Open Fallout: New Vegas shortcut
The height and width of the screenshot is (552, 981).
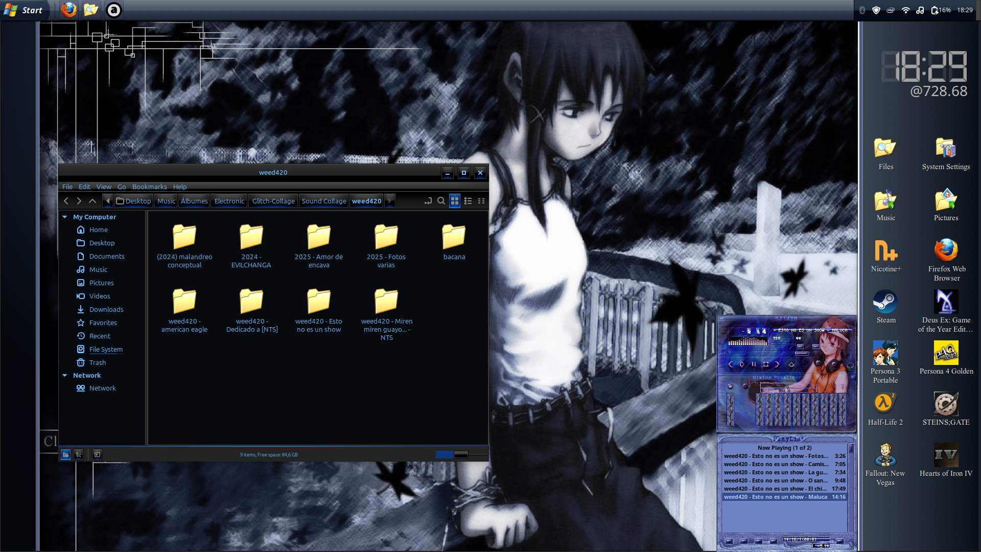point(885,465)
